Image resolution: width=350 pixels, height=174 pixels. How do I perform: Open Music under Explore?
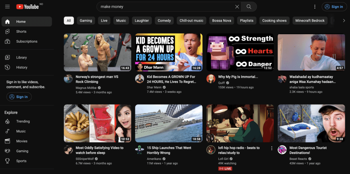point(27,131)
